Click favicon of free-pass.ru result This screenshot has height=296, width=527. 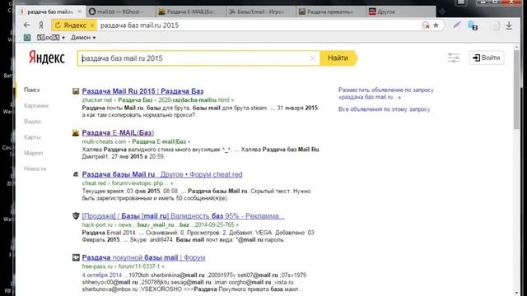(76, 257)
